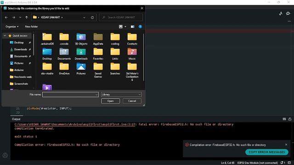Create a New folder

pyautogui.click(x=31, y=27)
